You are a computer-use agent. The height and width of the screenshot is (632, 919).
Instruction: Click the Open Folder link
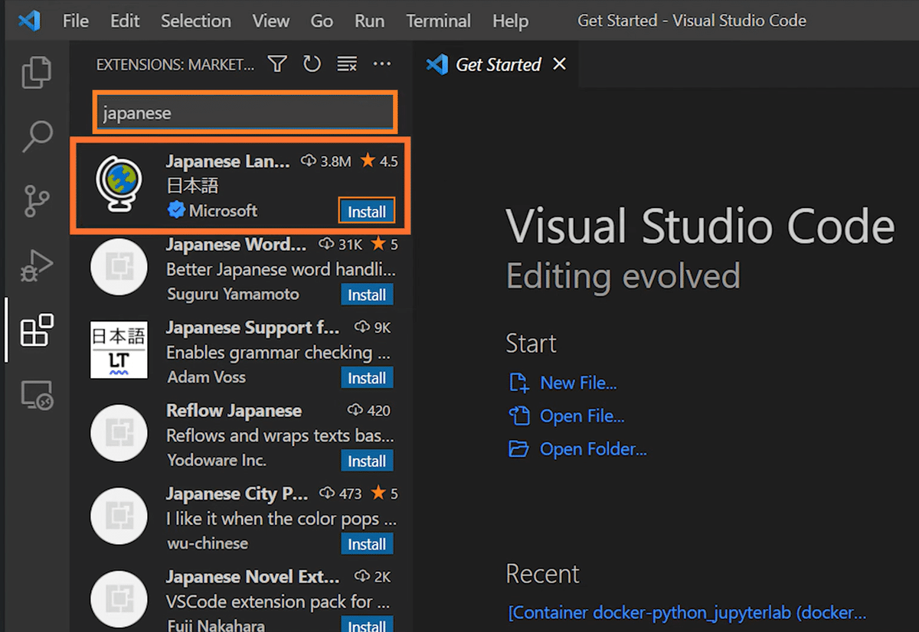(x=593, y=449)
